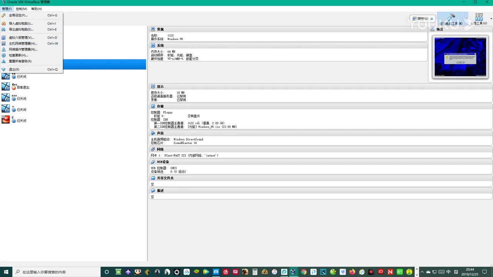Select the 全局工具(G) tools icon
The width and height of the screenshot is (493, 277).
[479, 19]
